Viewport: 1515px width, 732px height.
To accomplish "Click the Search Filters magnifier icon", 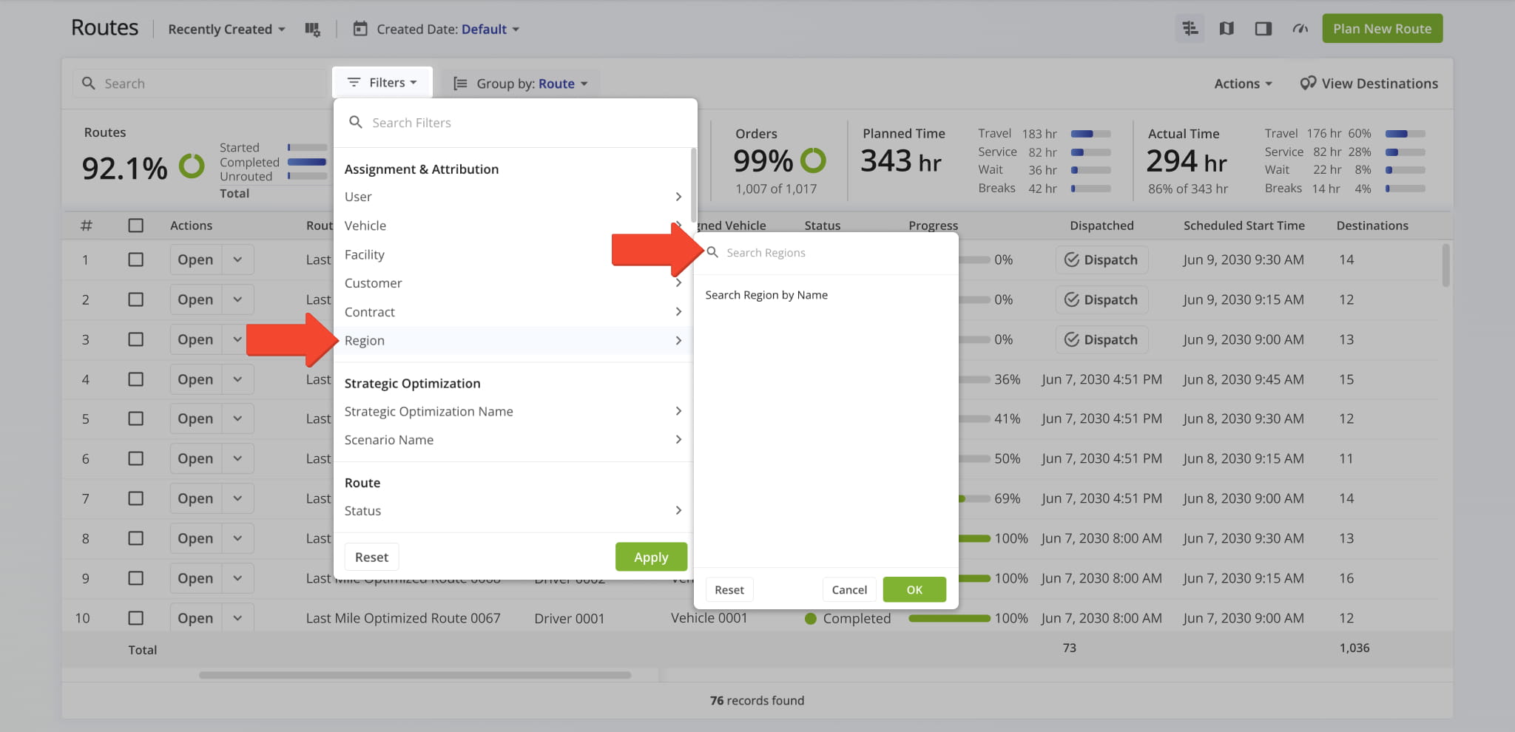I will point(356,122).
